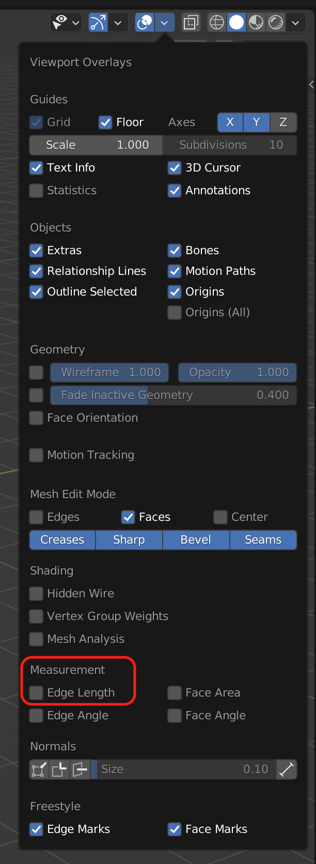Click the Fade Inactive Geometry slider
The image size is (316, 864).
[x=173, y=395]
